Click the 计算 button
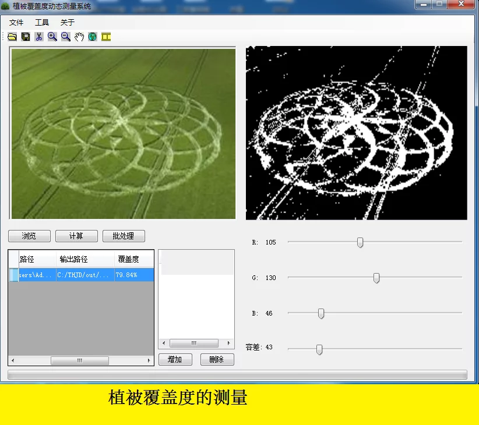 pyautogui.click(x=76, y=236)
